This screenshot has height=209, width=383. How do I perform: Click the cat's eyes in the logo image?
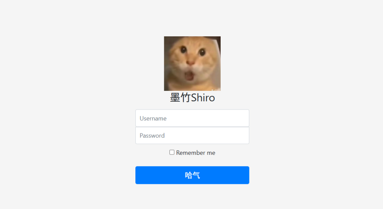[x=193, y=51]
